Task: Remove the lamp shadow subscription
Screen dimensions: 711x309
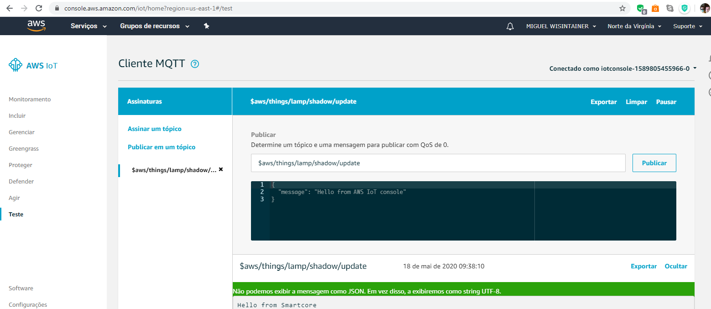Action: 221,169
